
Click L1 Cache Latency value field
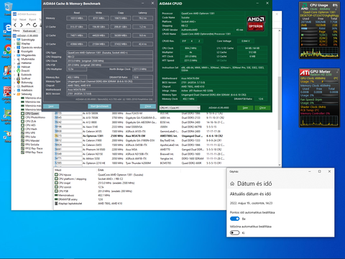click(x=142, y=27)
